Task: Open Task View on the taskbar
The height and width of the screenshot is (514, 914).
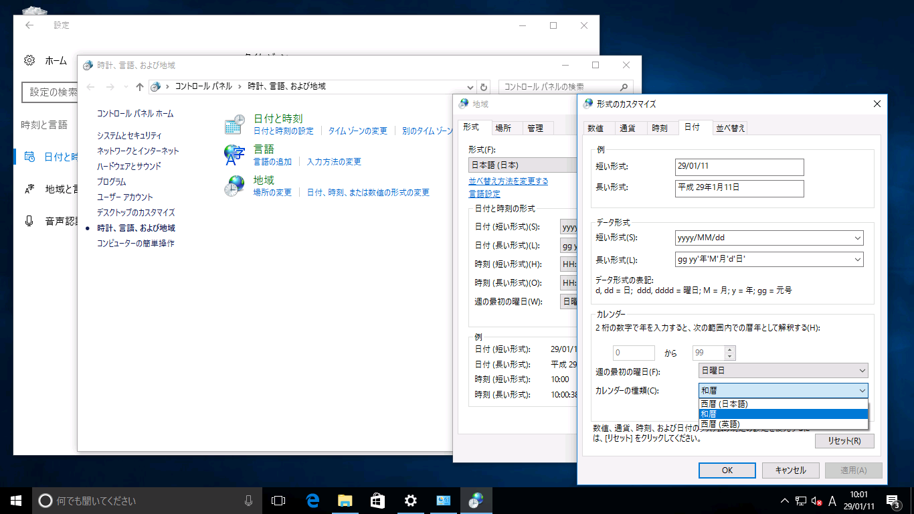Action: (x=278, y=500)
